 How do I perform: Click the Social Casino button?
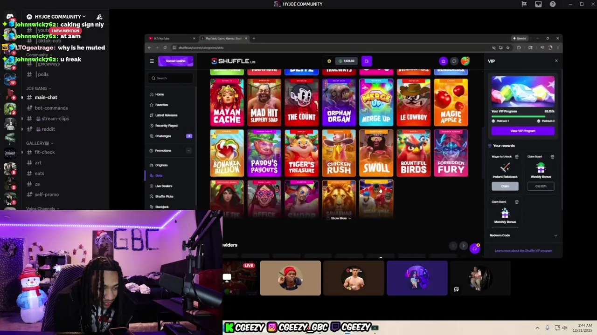[x=176, y=61]
